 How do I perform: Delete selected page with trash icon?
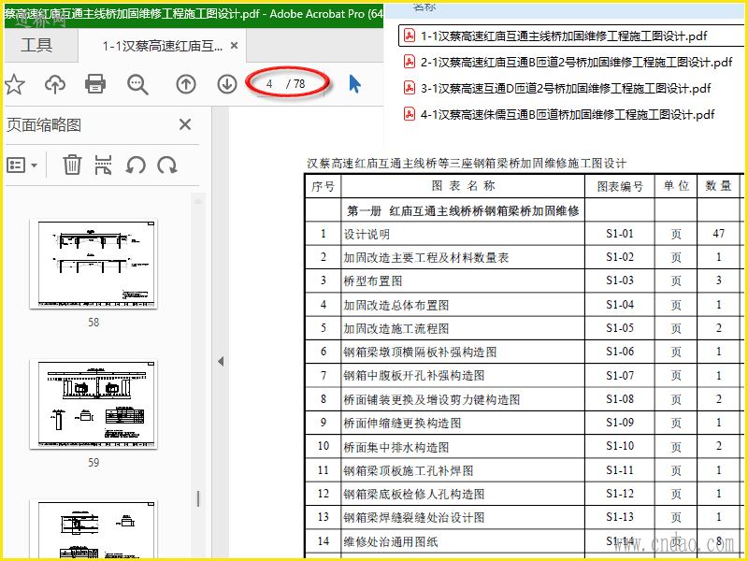click(x=73, y=165)
